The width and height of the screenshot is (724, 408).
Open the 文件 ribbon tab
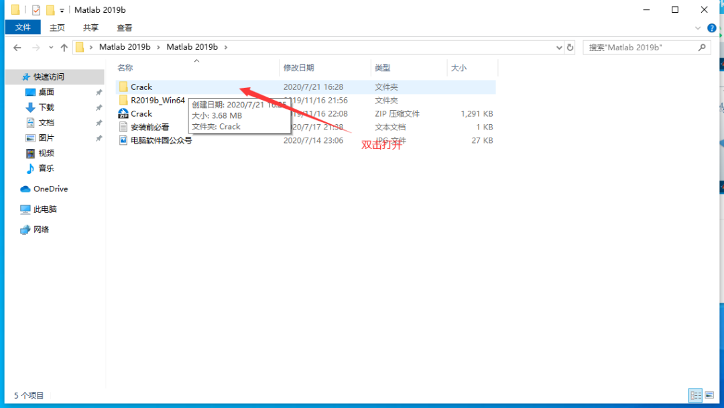point(23,28)
